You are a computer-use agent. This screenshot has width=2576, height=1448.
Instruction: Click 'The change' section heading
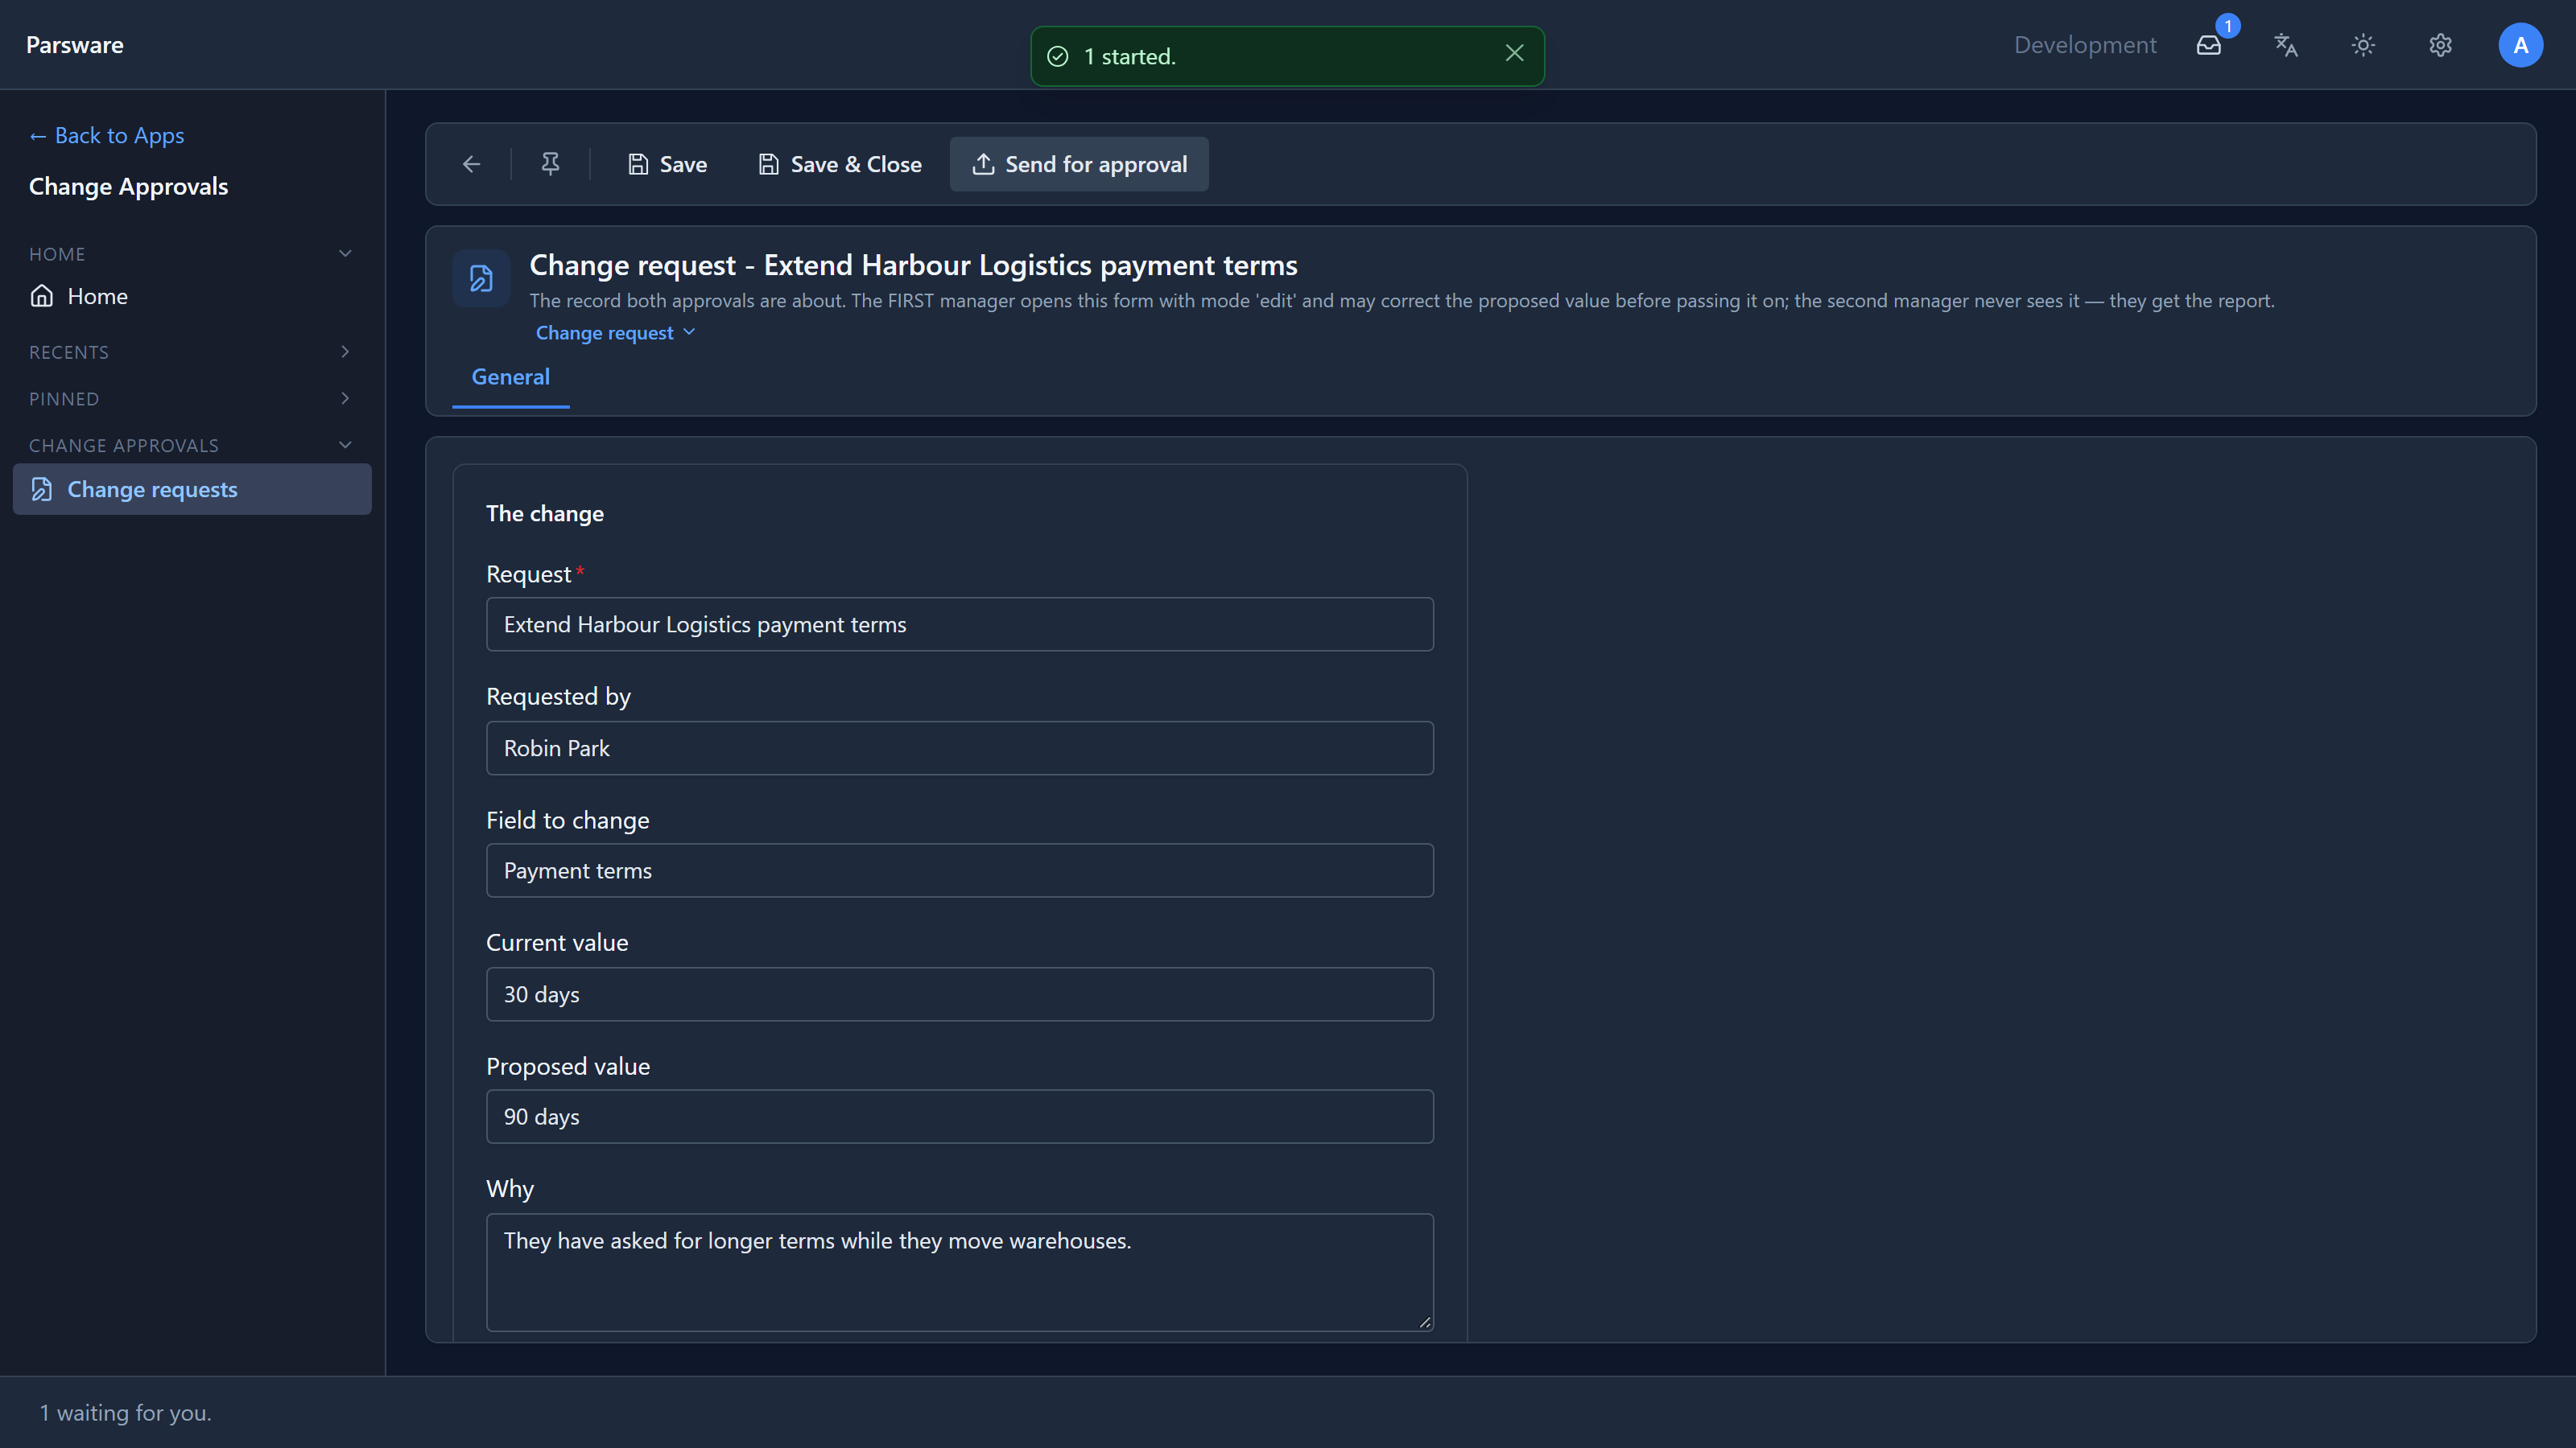[545, 514]
